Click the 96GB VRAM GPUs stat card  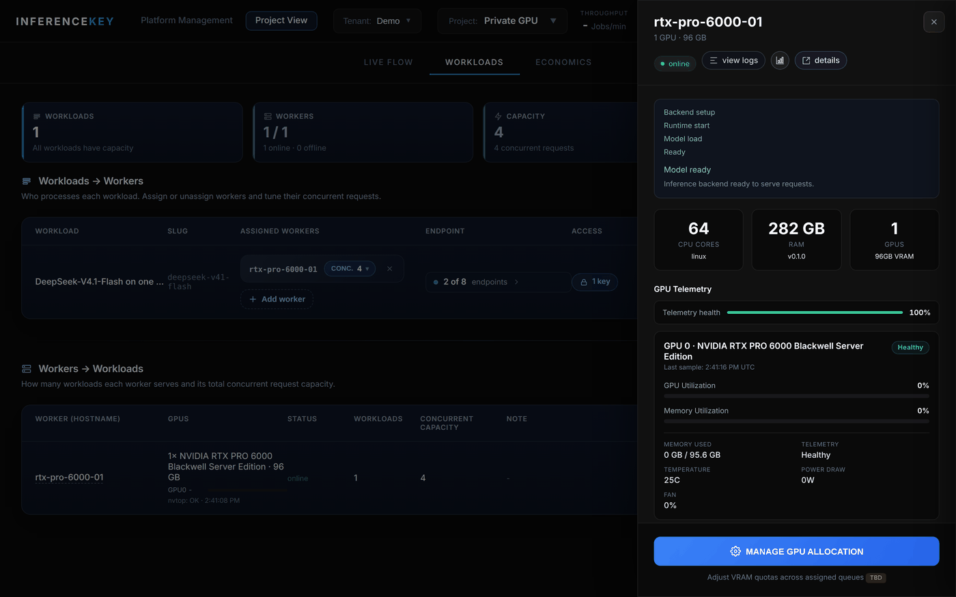coord(894,239)
